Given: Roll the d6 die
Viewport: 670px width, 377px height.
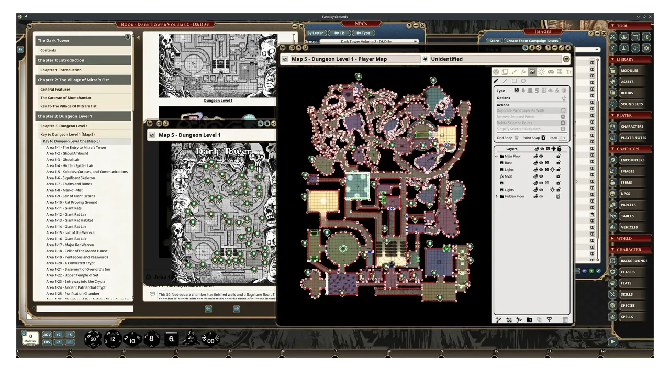Looking at the screenshot, I should (x=171, y=339).
